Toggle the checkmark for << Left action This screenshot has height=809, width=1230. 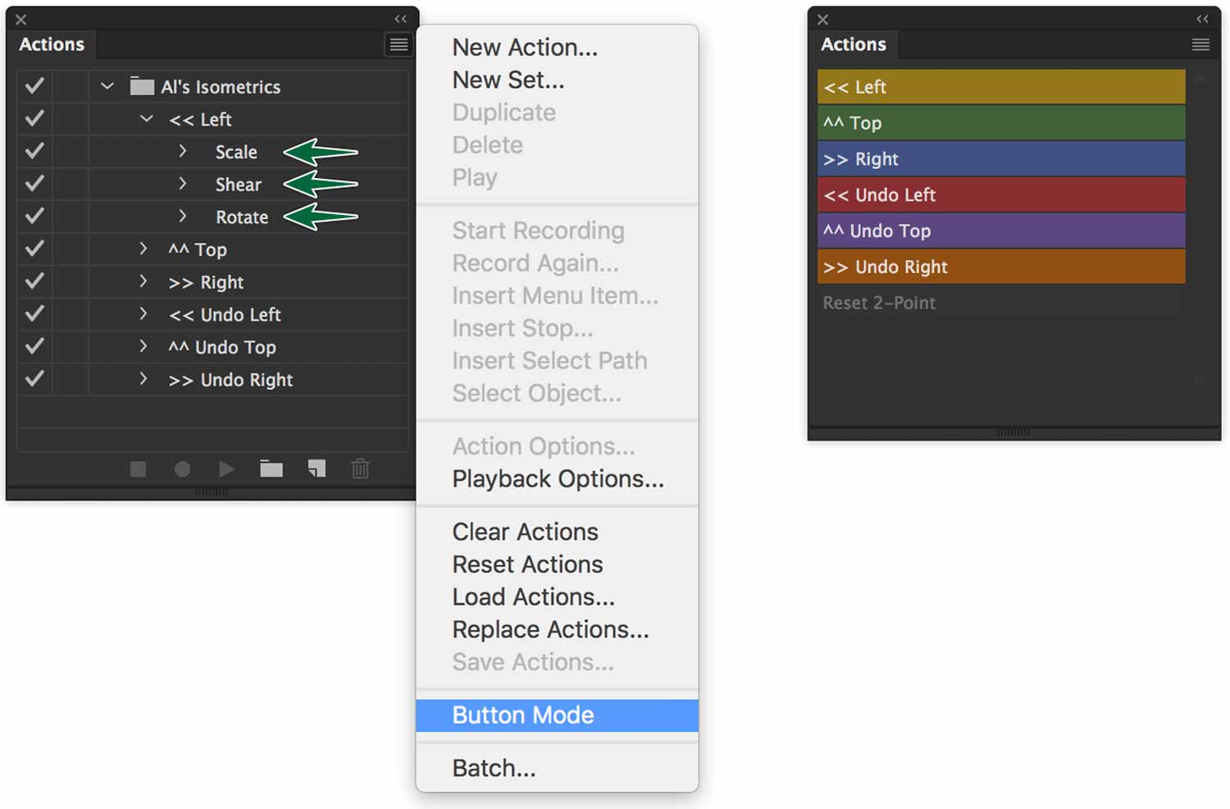click(34, 118)
